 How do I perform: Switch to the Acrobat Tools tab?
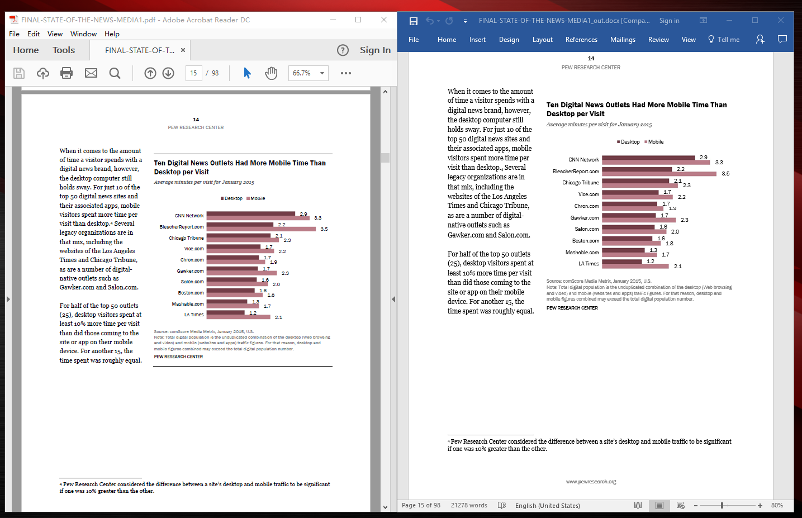(64, 50)
